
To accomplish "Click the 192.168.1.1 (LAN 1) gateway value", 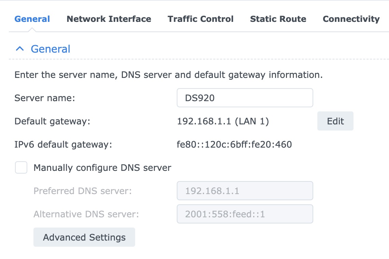I will 223,121.
